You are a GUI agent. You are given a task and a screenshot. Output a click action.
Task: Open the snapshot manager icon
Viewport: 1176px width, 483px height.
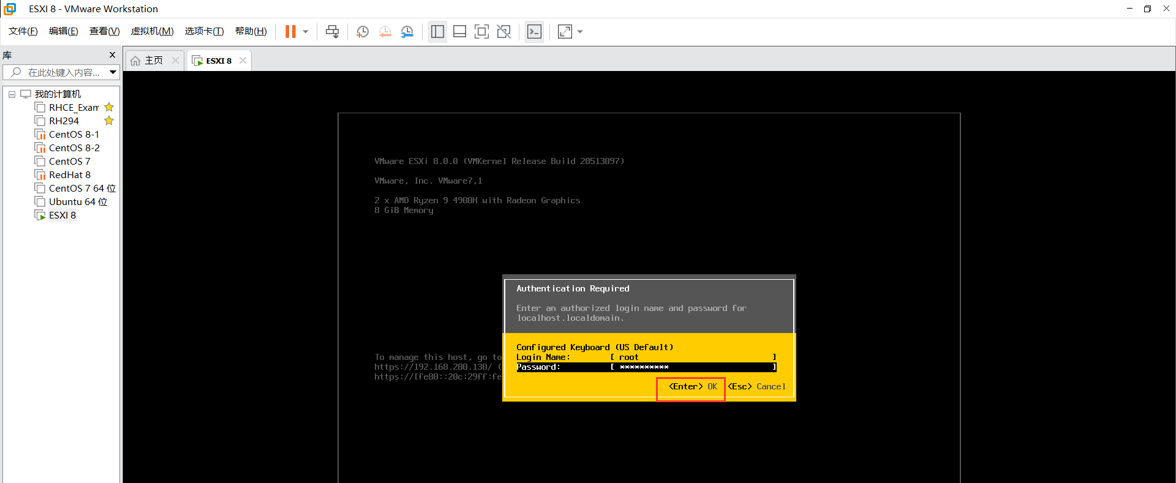(407, 32)
